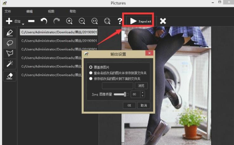This screenshot has width=234, height=145.
Task: Select the 保存修改后的图片到下面的文件夹 radio option
Action: (91, 78)
